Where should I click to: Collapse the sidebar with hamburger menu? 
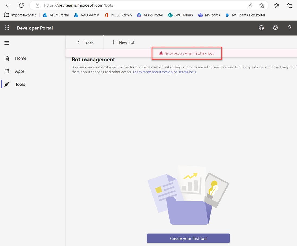coord(7,43)
